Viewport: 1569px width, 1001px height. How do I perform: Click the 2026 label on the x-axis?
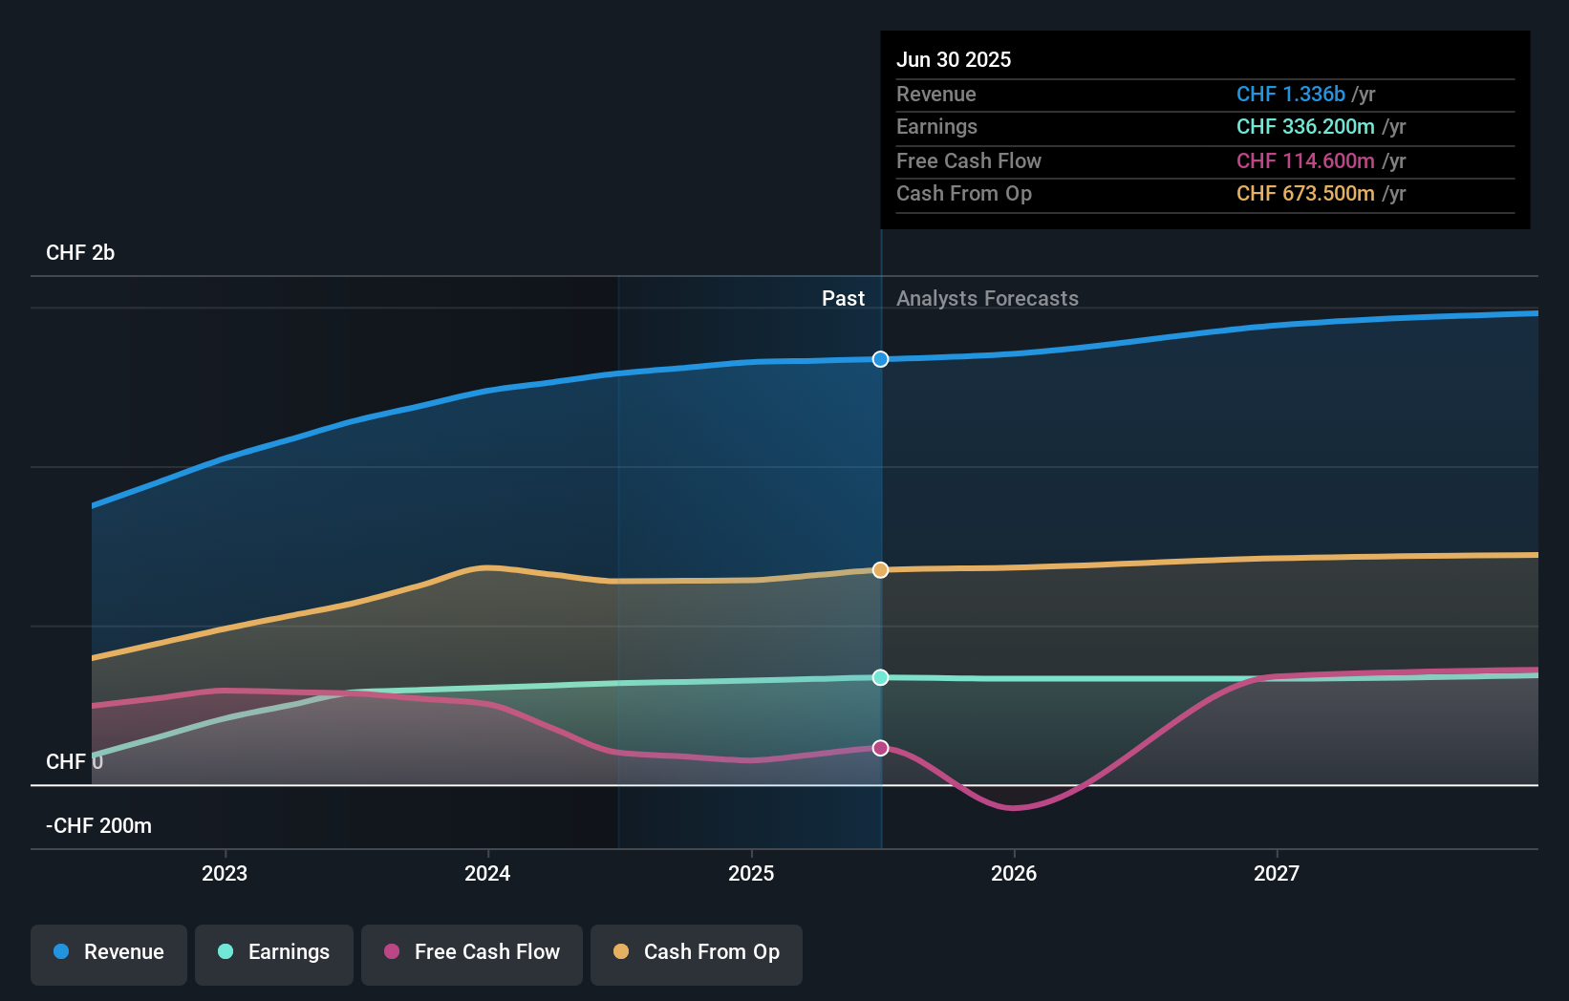pyautogui.click(x=1015, y=873)
